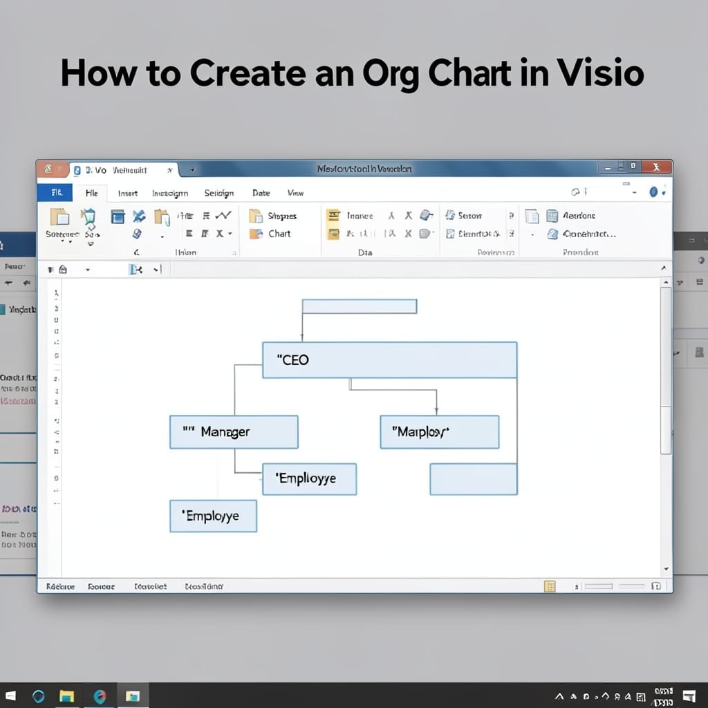This screenshot has width=708, height=708.
Task: Open the browser icon on the taskbar
Action: coord(100,696)
